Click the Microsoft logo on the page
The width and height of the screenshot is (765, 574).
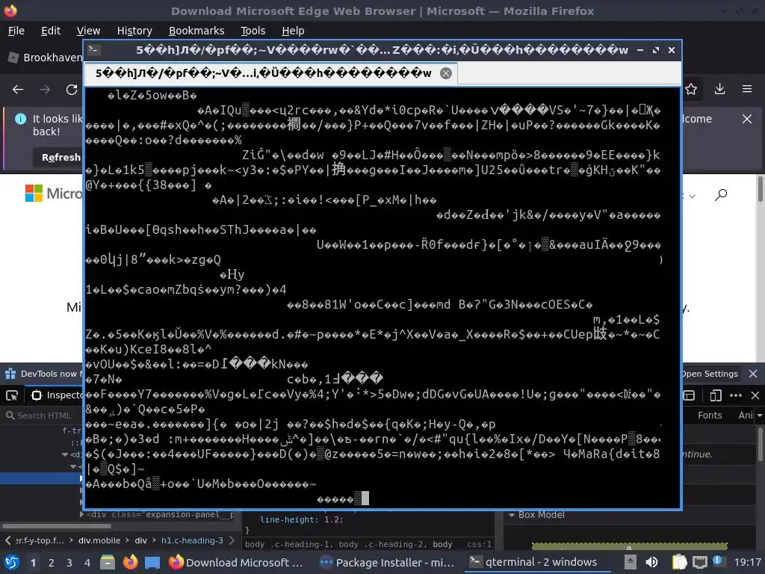[54, 194]
